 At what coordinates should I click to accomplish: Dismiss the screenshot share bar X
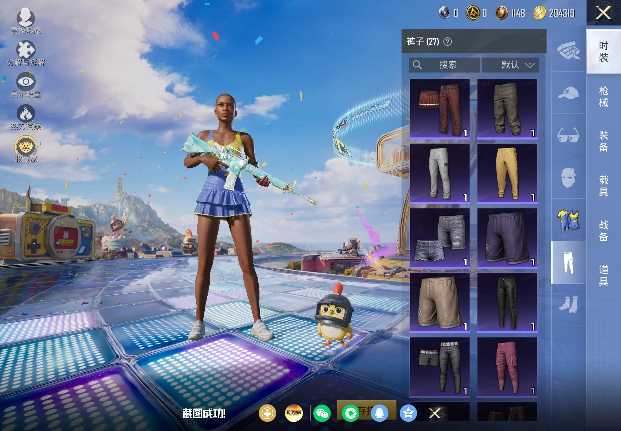[x=435, y=413]
